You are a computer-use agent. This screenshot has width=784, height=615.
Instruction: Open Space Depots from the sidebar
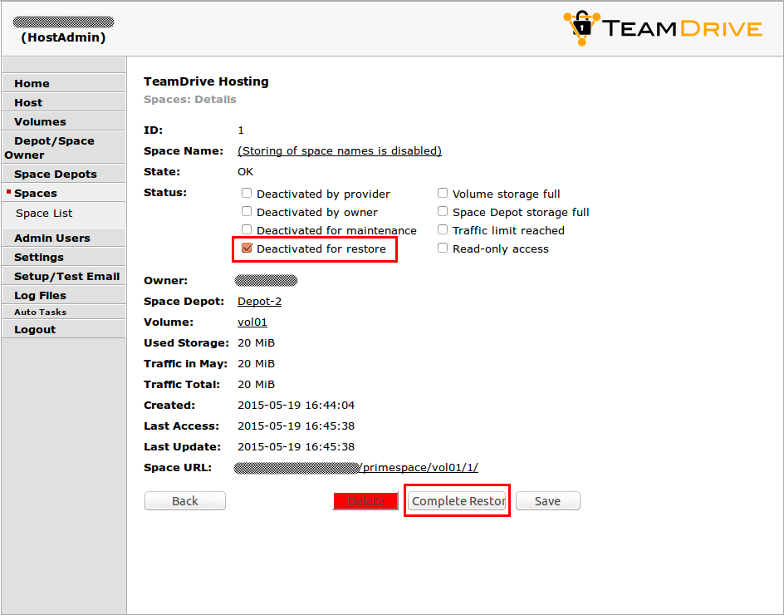pos(55,174)
